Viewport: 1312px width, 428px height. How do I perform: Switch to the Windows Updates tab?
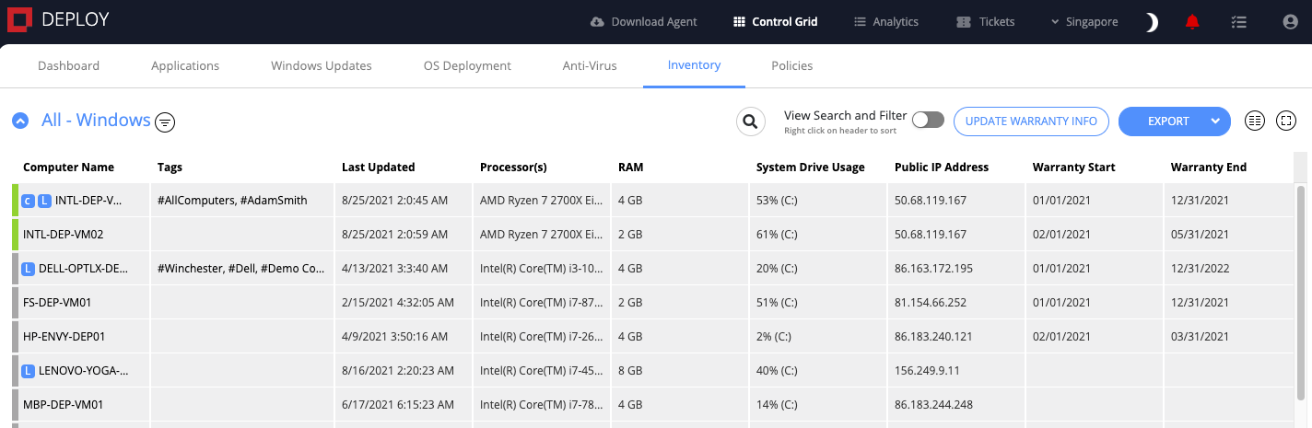coord(322,65)
